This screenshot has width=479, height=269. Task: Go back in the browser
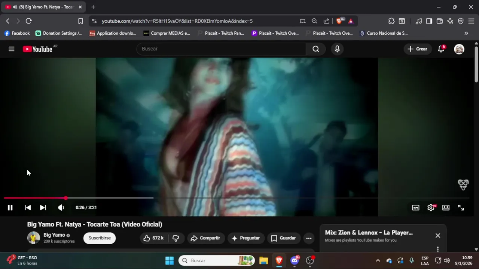click(8, 21)
